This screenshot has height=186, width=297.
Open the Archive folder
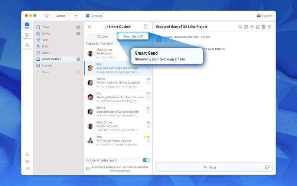[x=58, y=65]
